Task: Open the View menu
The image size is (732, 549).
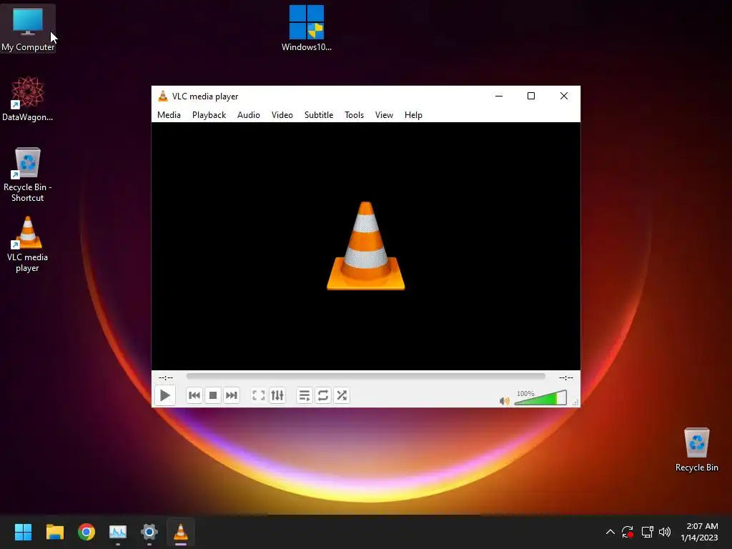Action: [x=384, y=115]
